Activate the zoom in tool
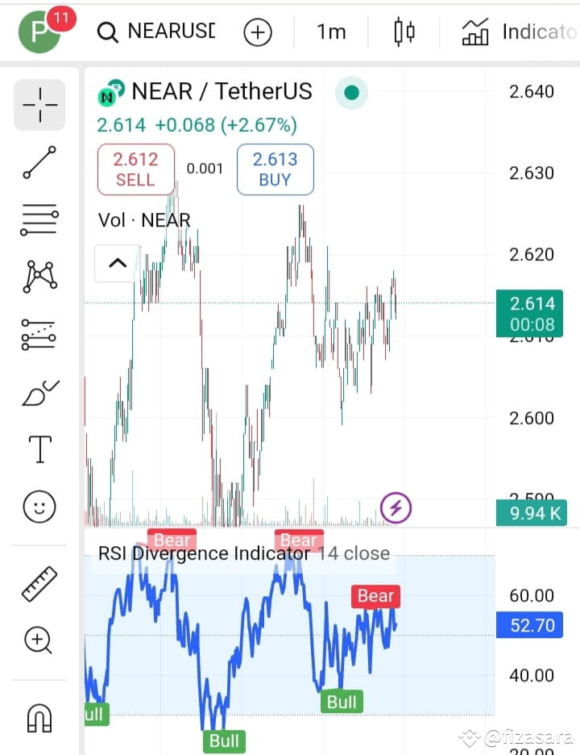 point(39,640)
